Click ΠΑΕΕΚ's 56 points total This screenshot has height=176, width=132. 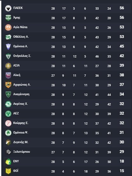pos(122,8)
